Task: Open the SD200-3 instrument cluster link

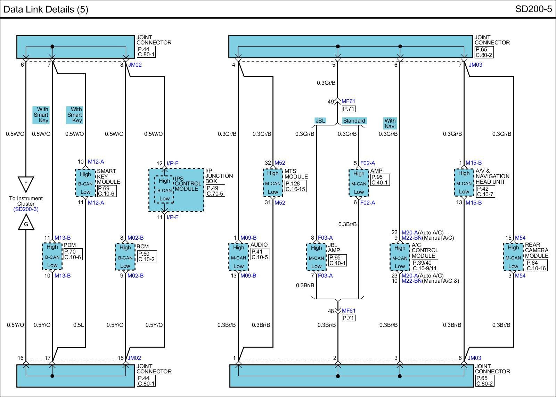Action: click(26, 209)
